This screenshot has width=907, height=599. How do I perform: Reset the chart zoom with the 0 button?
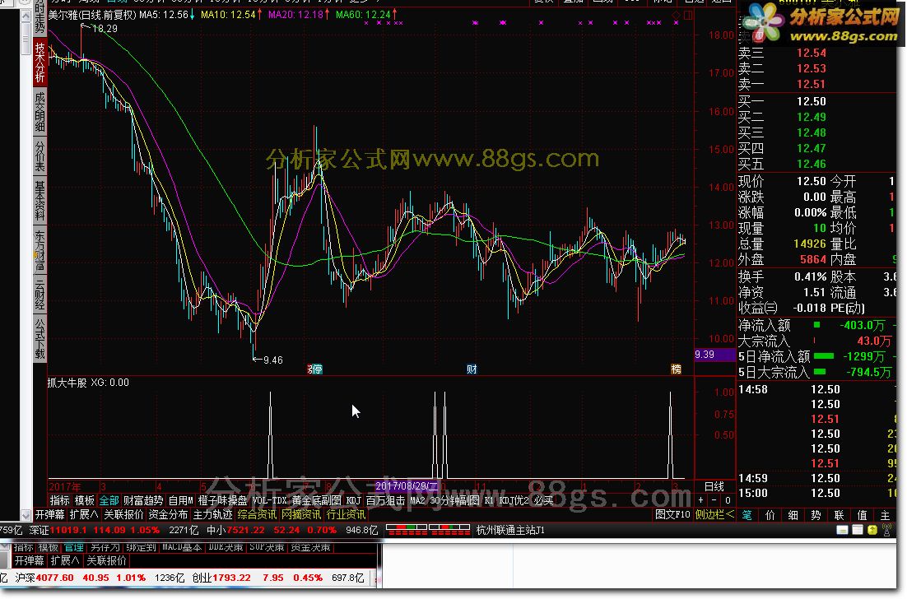pos(727,500)
